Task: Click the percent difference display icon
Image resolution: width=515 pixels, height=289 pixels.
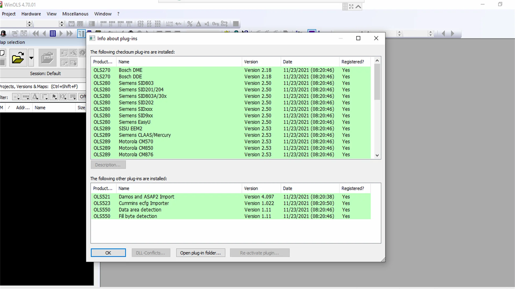Action: [x=190, y=24]
